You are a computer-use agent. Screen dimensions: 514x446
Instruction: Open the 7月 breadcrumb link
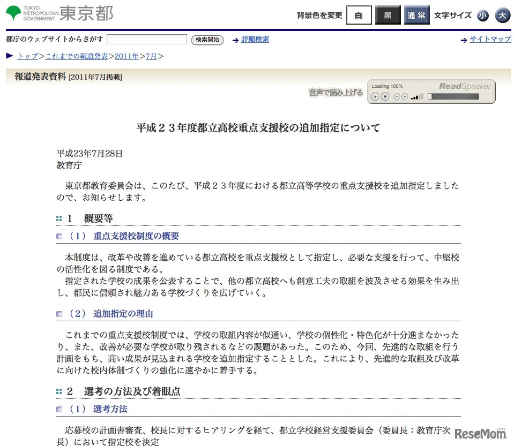151,55
